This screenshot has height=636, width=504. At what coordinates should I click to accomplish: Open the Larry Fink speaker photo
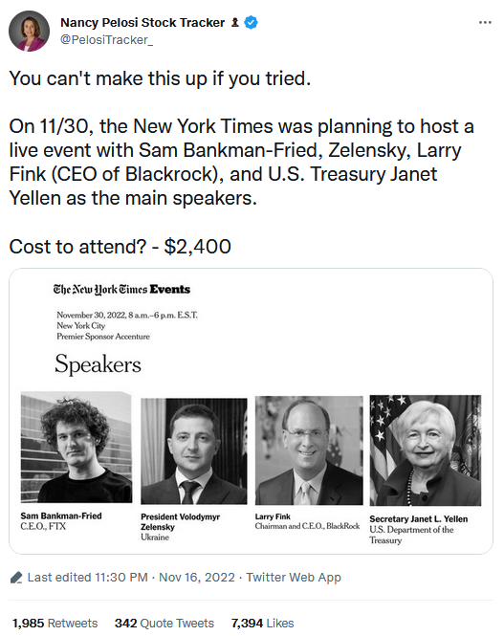pyautogui.click(x=309, y=450)
